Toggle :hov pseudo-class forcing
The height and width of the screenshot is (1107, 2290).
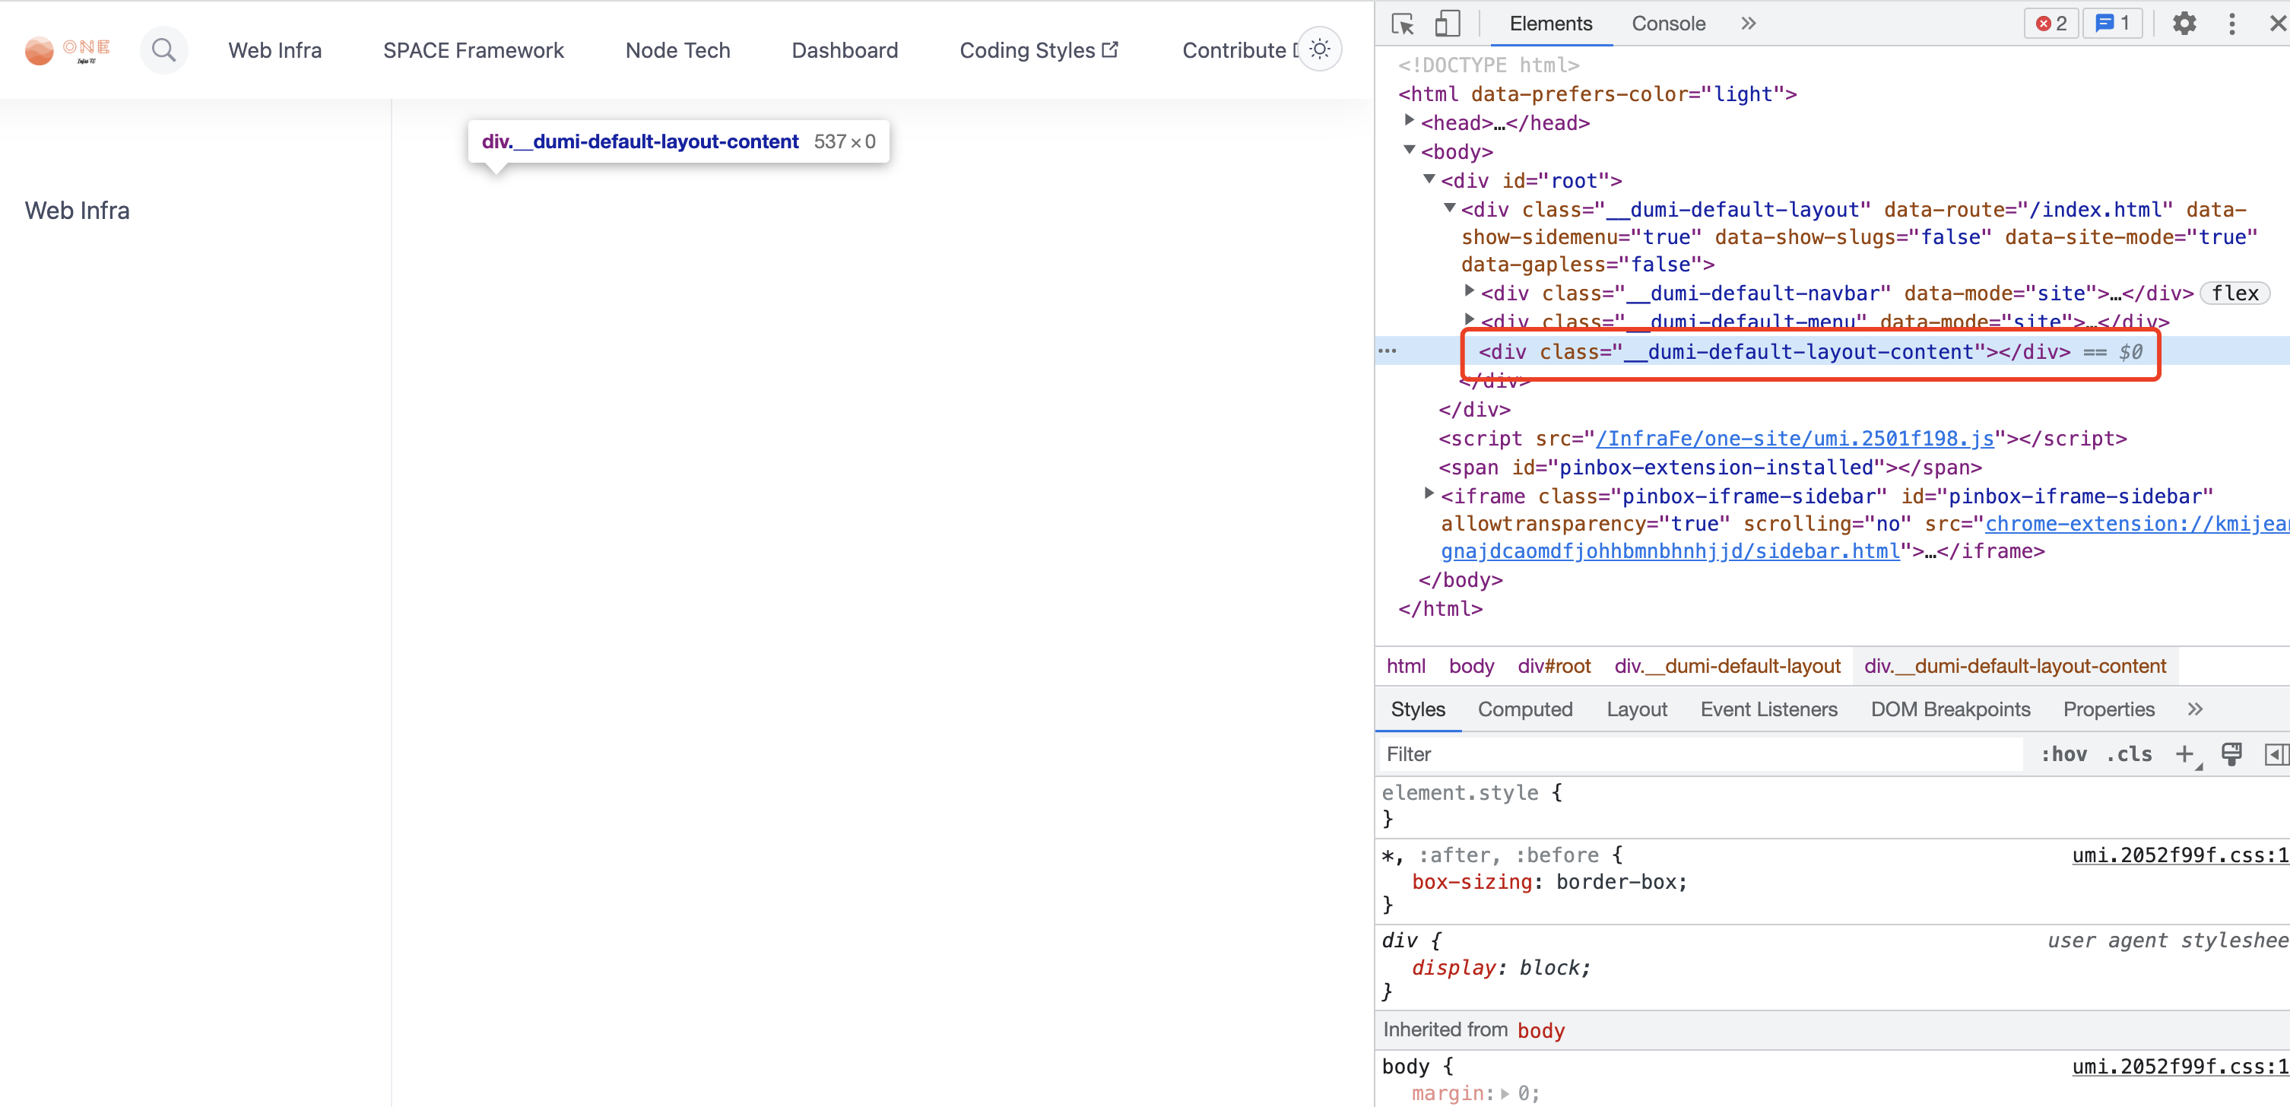pos(2064,754)
